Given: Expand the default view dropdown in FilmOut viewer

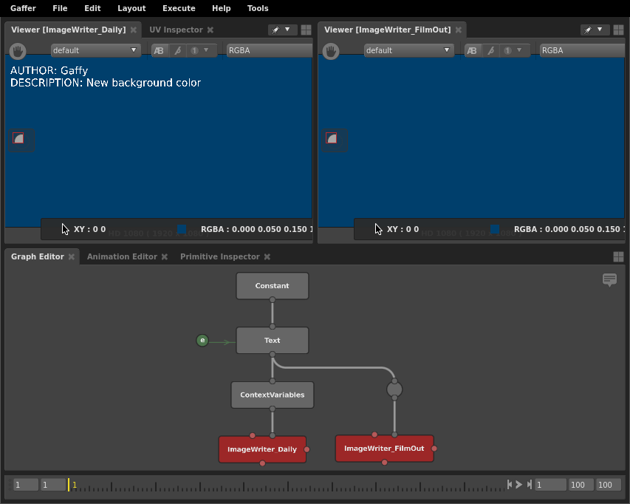Looking at the screenshot, I should pos(408,50).
